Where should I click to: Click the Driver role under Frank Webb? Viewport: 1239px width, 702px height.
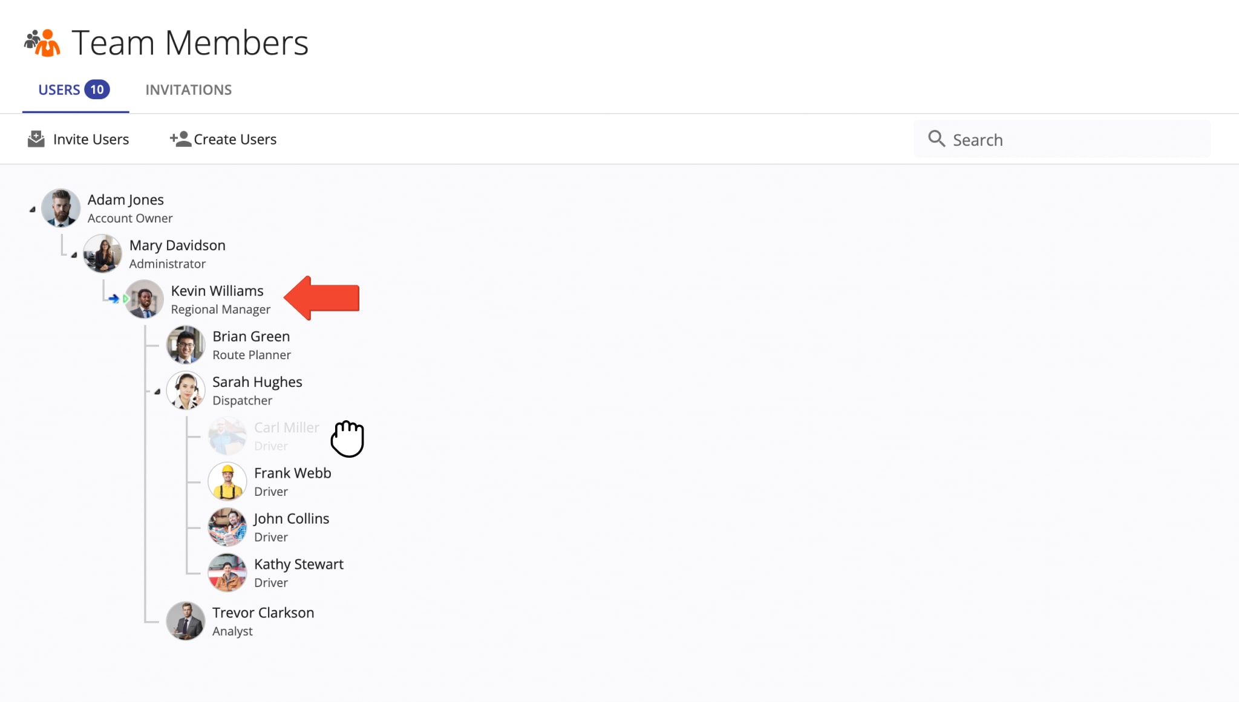click(x=271, y=492)
